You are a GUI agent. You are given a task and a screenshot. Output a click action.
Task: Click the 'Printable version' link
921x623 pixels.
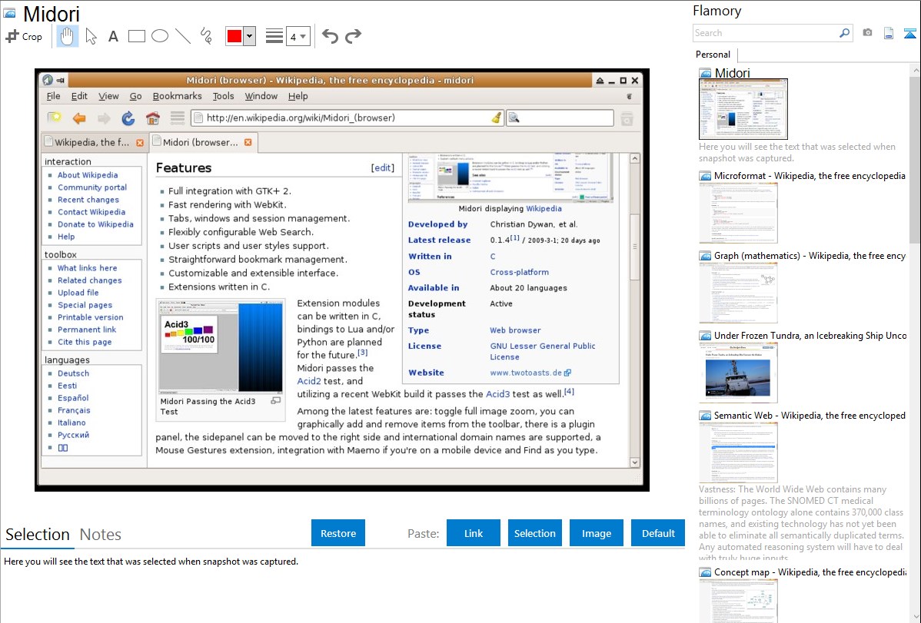click(91, 317)
